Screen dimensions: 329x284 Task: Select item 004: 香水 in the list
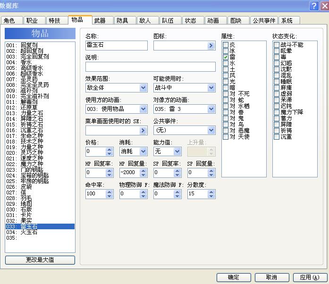tap(40, 62)
